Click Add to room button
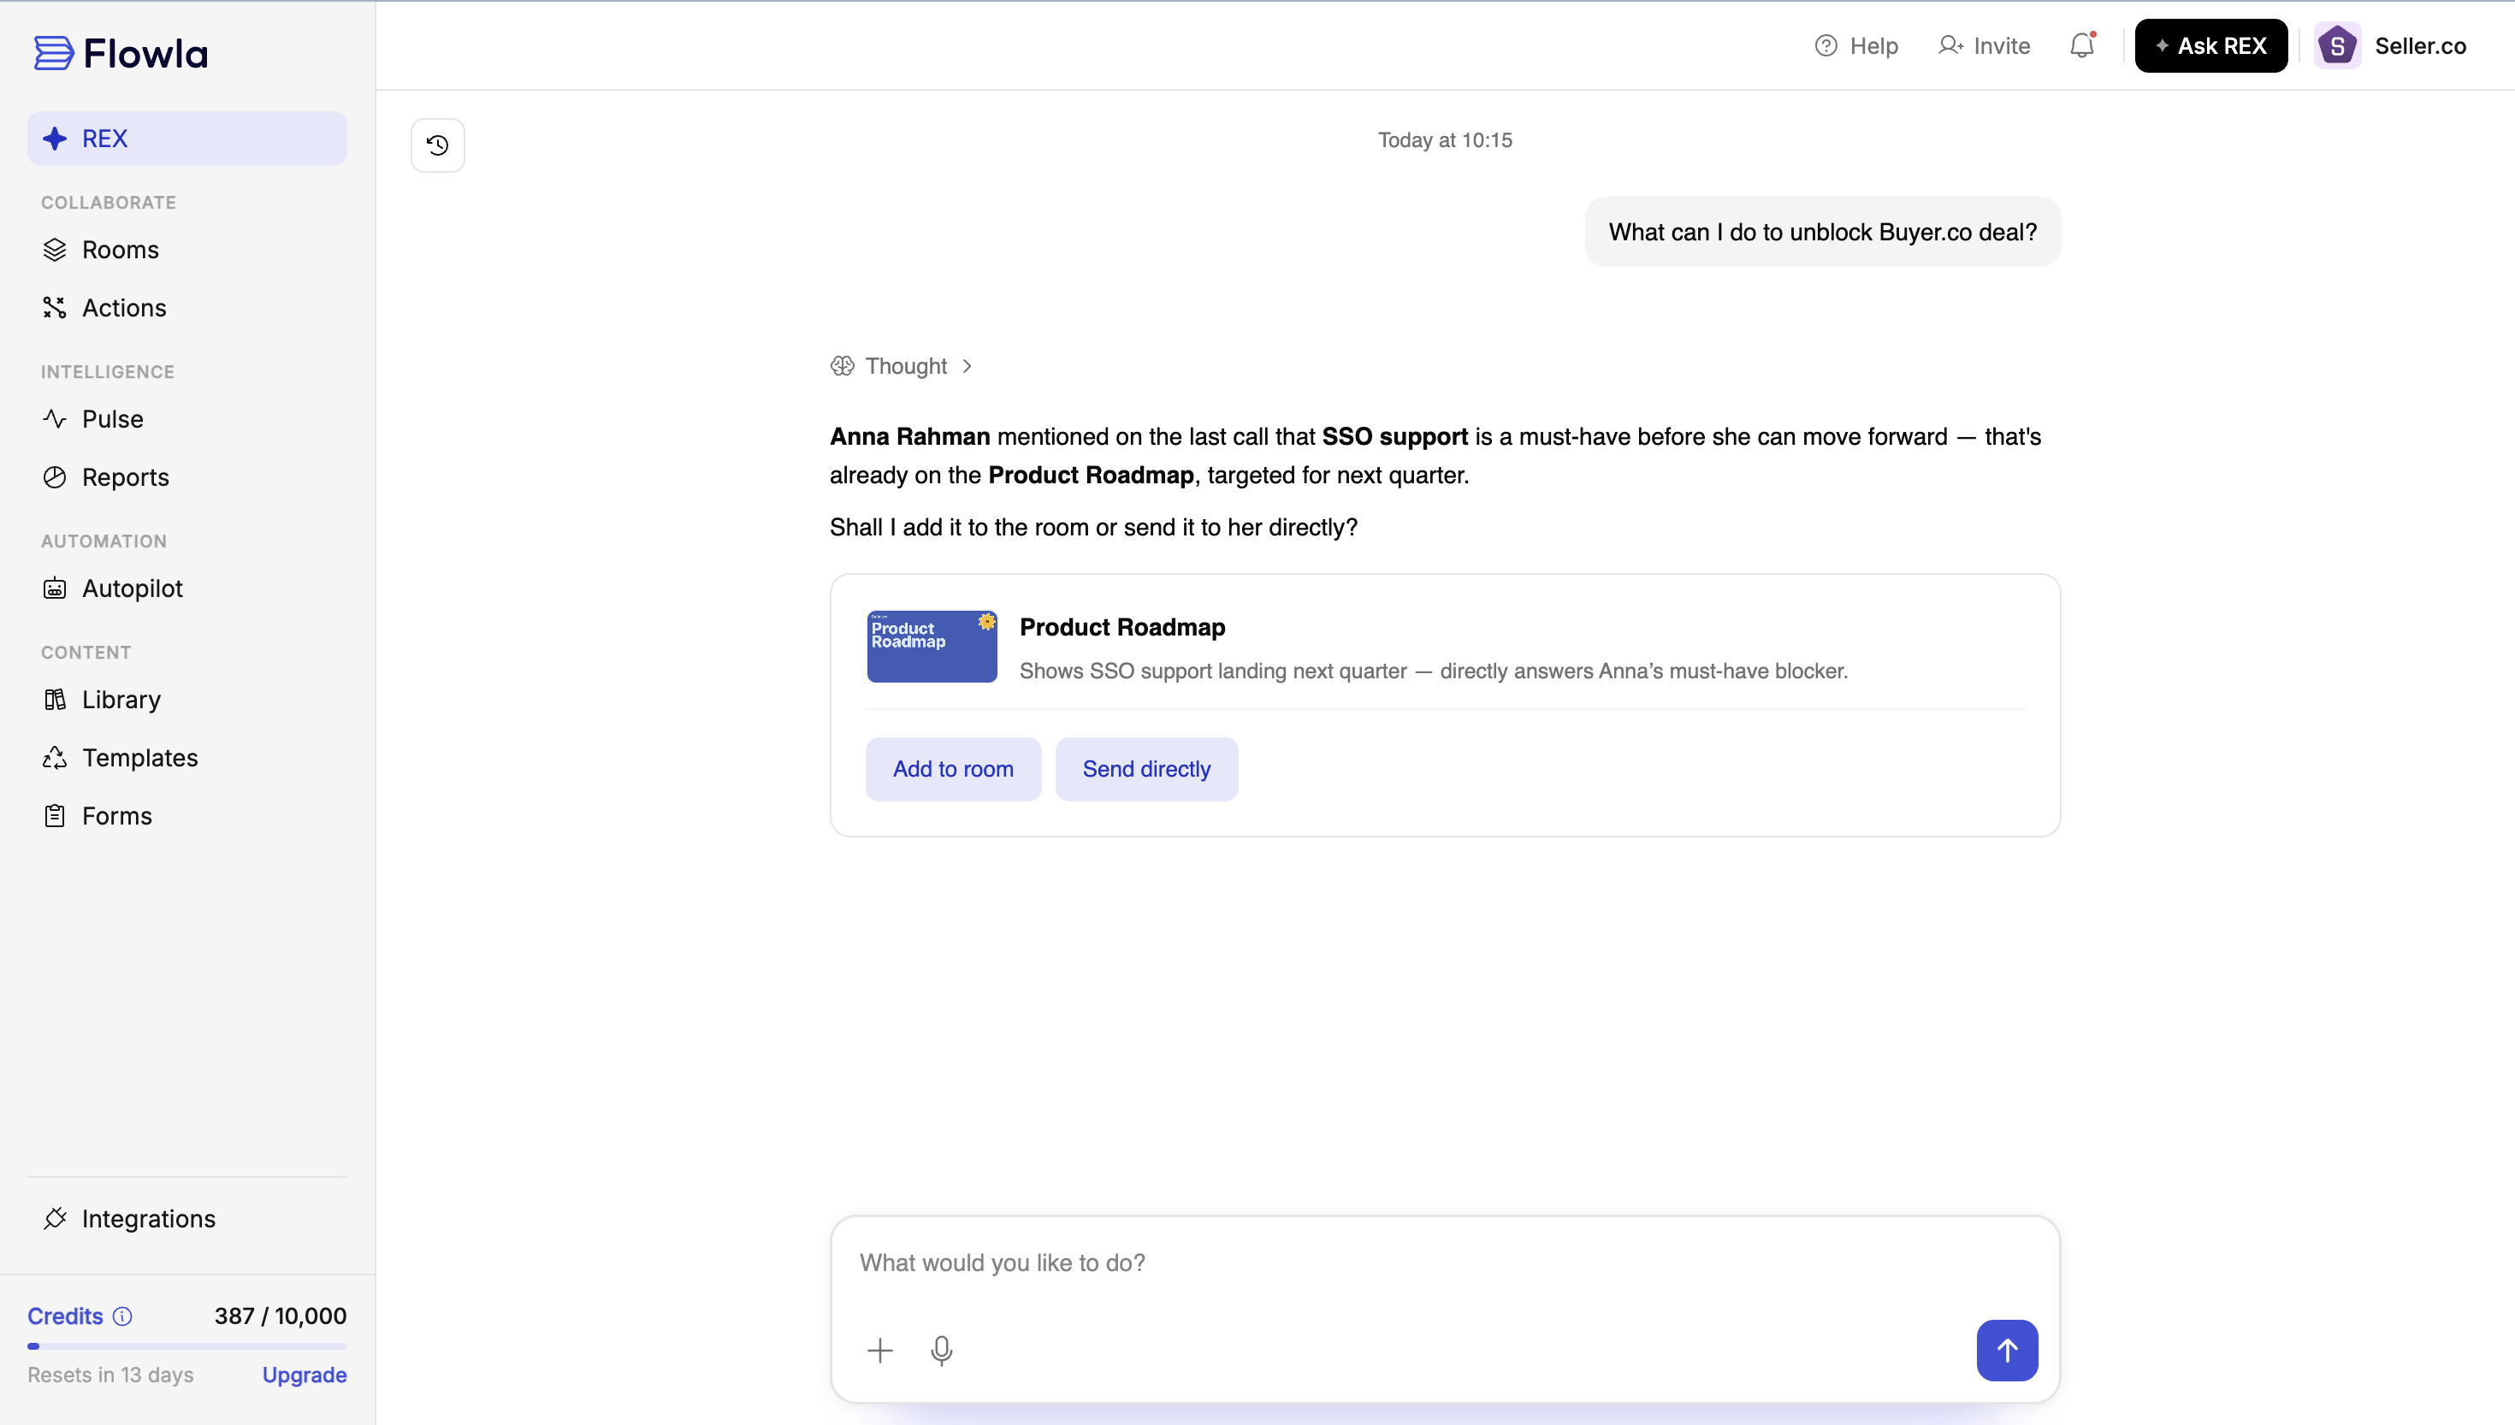Image resolution: width=2515 pixels, height=1425 pixels. point(953,769)
